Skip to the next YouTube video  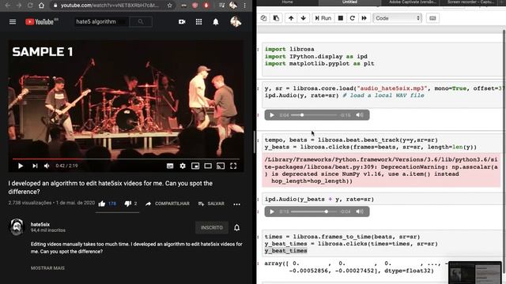tap(35, 166)
